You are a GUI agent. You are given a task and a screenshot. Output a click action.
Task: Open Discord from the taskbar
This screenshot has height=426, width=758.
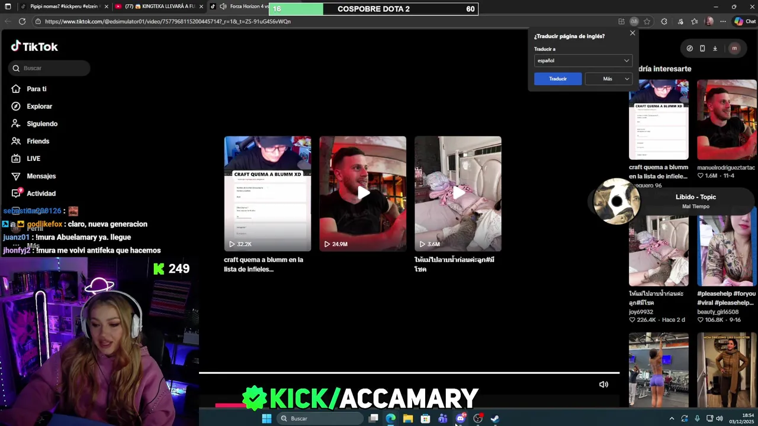click(460, 418)
